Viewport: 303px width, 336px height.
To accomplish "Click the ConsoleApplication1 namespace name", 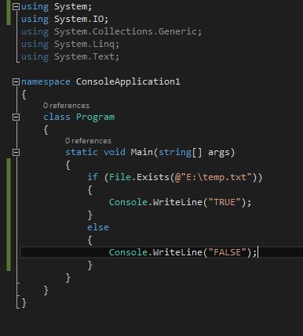I will coord(128,82).
